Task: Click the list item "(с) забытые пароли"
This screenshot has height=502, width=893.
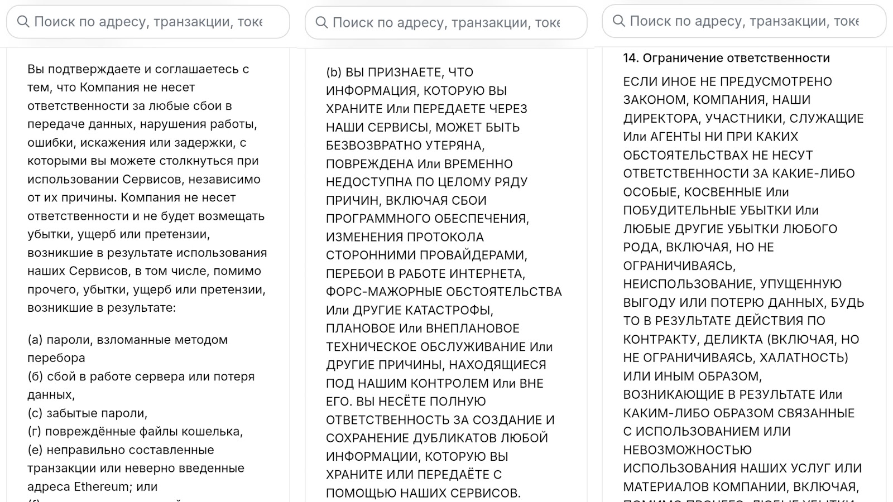Action: pos(87,413)
